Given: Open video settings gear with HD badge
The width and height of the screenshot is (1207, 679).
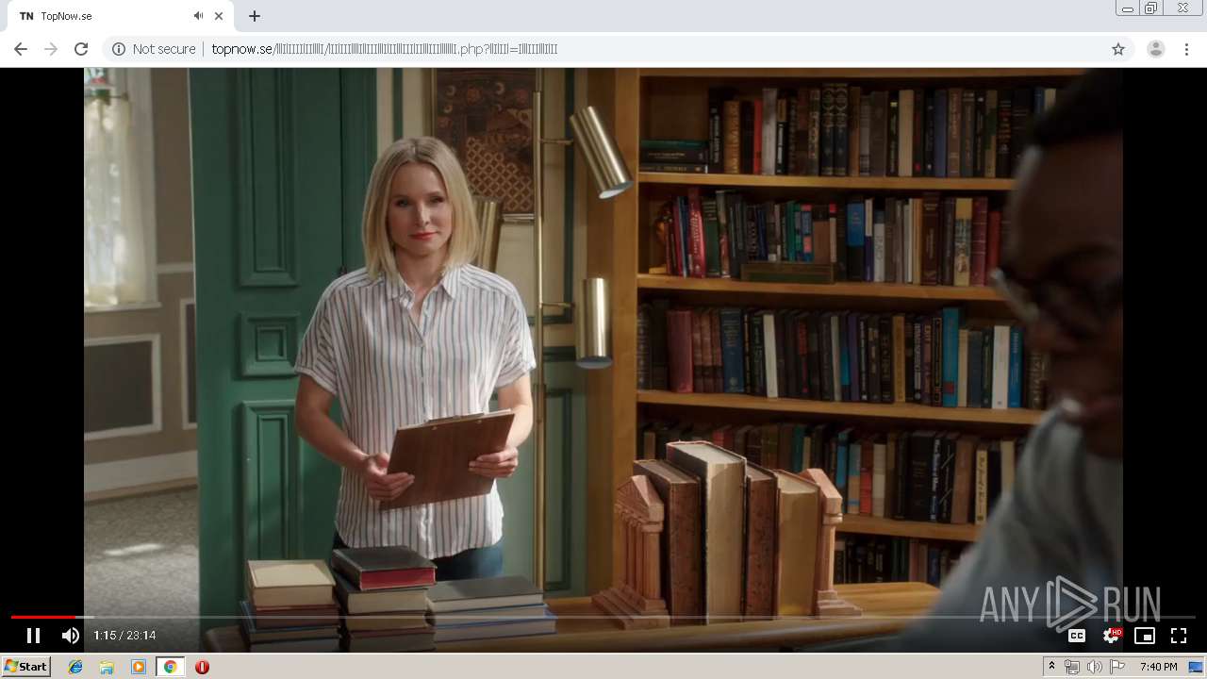Looking at the screenshot, I should (1111, 636).
